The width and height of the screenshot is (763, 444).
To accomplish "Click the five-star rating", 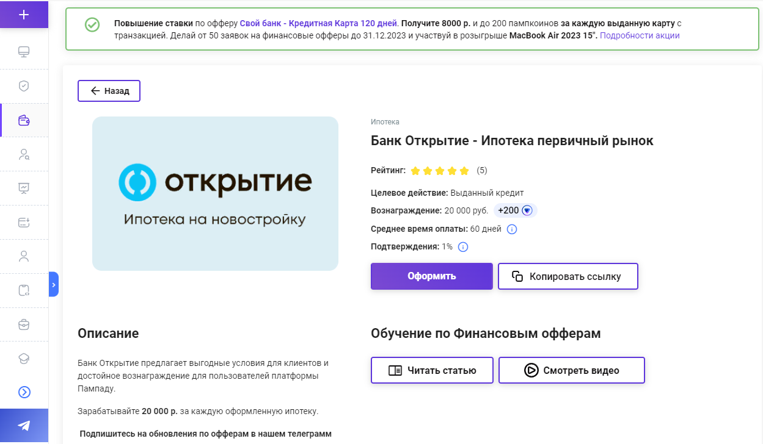I will tap(440, 171).
